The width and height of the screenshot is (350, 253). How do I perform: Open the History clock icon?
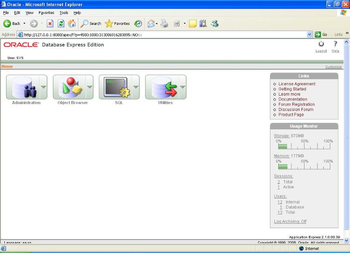click(138, 24)
